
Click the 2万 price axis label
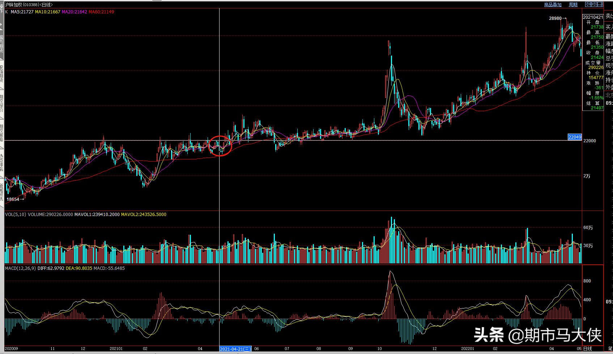tap(587, 176)
